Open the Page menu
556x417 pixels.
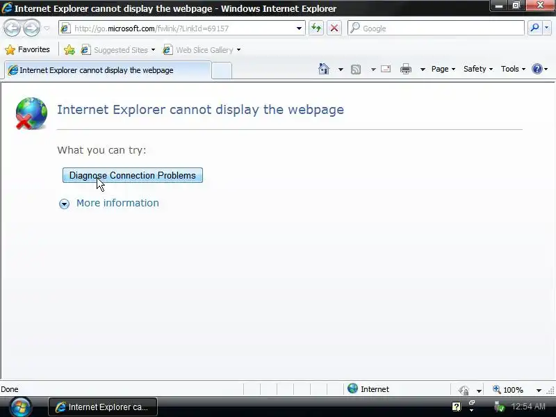pyautogui.click(x=443, y=69)
